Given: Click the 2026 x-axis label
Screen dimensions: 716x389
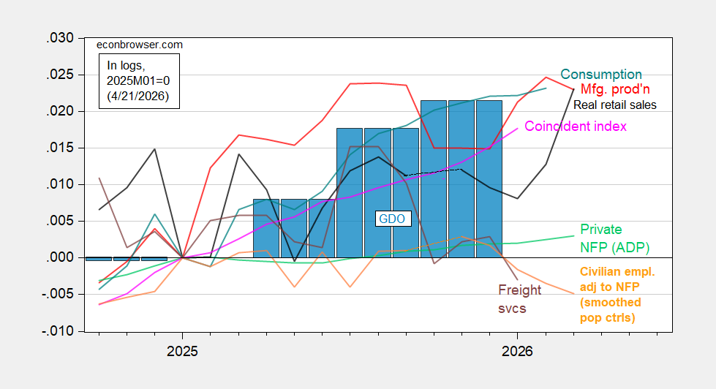Looking at the screenshot, I should (x=517, y=351).
